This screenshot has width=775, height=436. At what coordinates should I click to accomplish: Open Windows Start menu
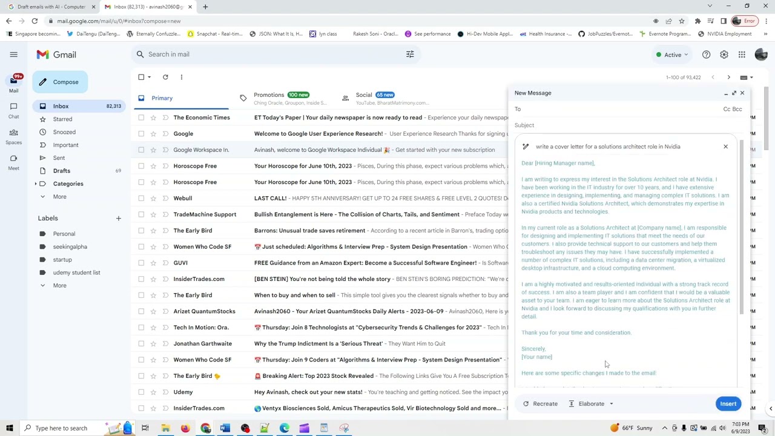click(9, 428)
